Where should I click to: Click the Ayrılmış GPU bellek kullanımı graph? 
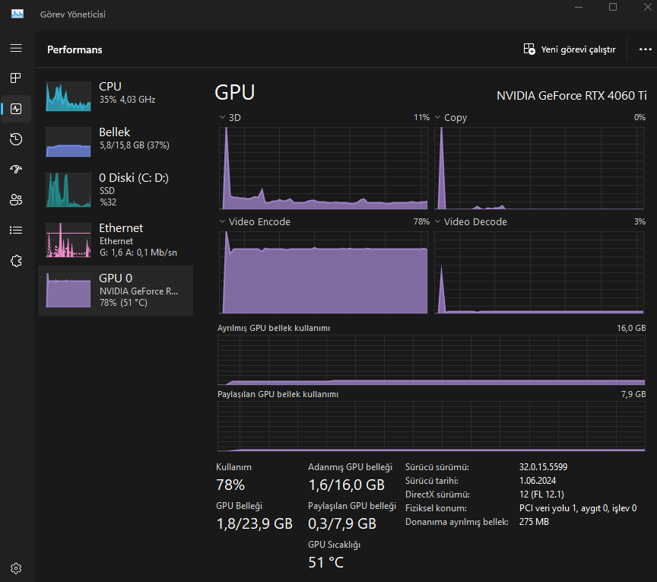[x=431, y=360]
